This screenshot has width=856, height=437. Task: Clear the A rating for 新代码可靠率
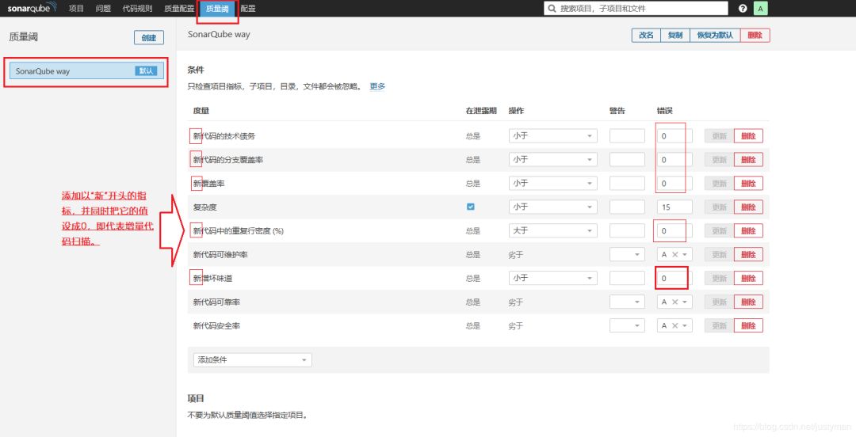[x=674, y=302]
